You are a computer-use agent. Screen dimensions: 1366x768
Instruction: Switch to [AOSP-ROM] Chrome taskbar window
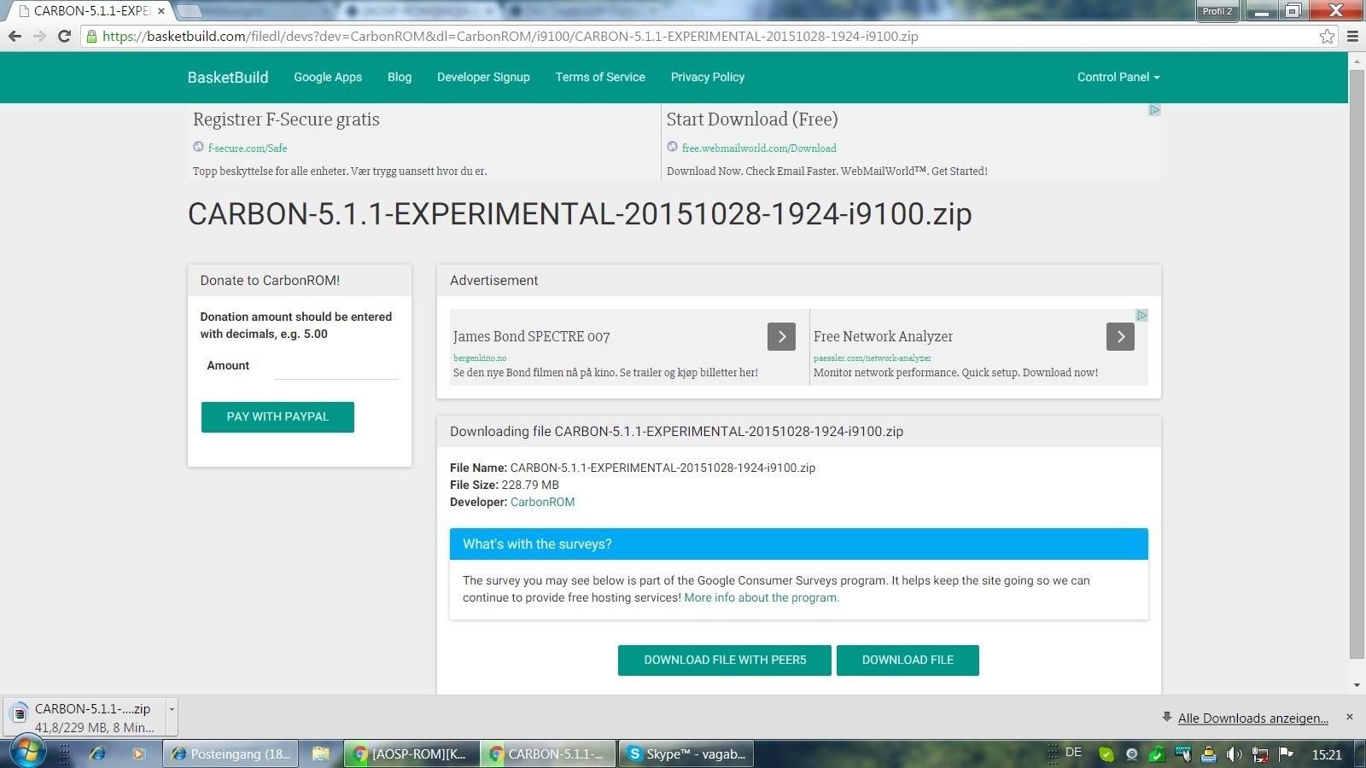(x=411, y=753)
